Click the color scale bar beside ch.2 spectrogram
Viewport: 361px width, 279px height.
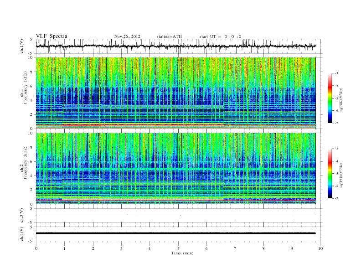point(330,173)
